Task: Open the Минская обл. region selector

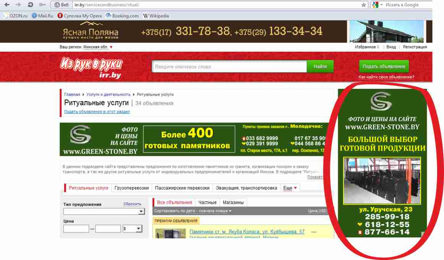Action: click(98, 47)
